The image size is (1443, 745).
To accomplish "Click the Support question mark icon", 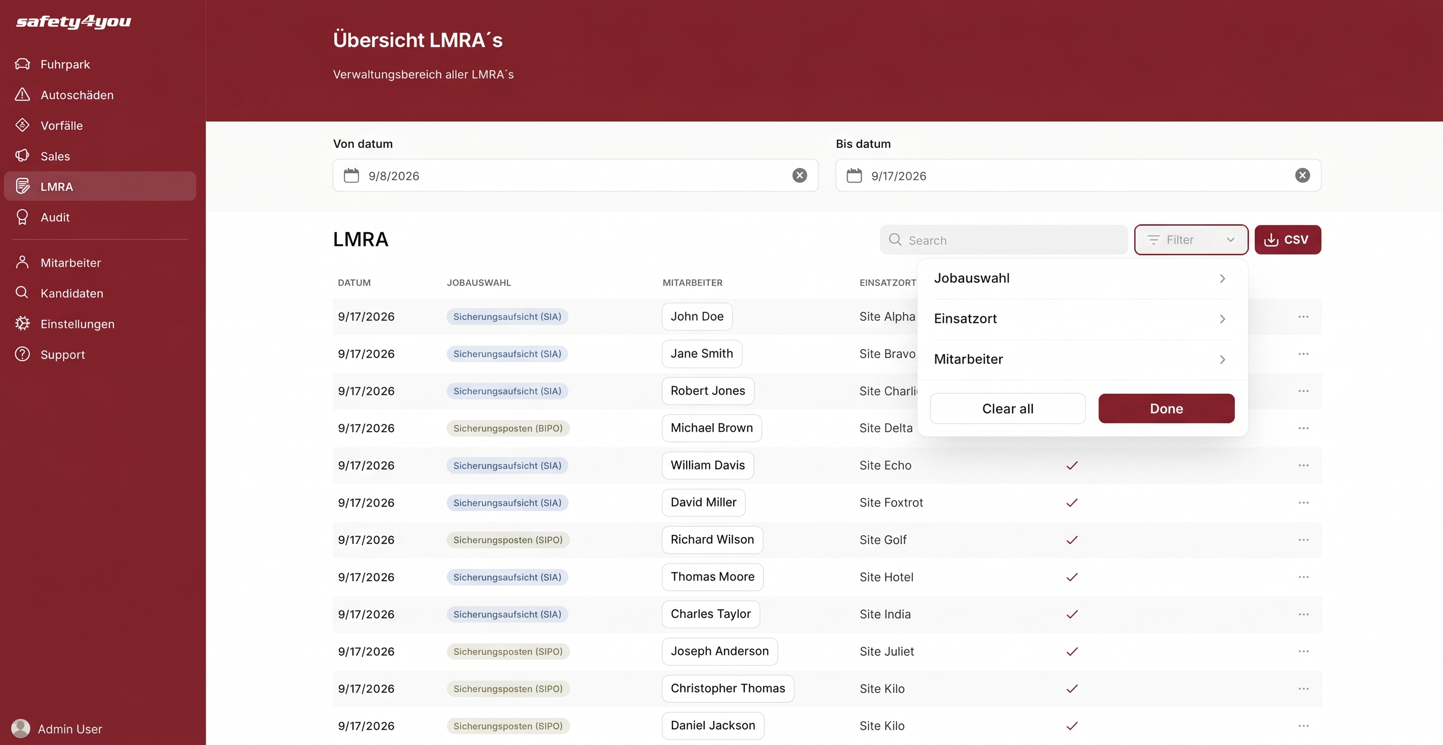I will pyautogui.click(x=22, y=354).
